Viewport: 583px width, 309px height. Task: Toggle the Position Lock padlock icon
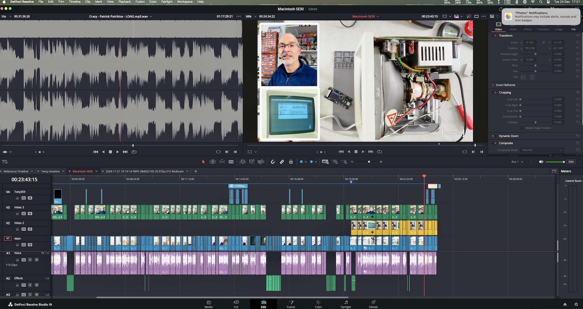tap(291, 162)
